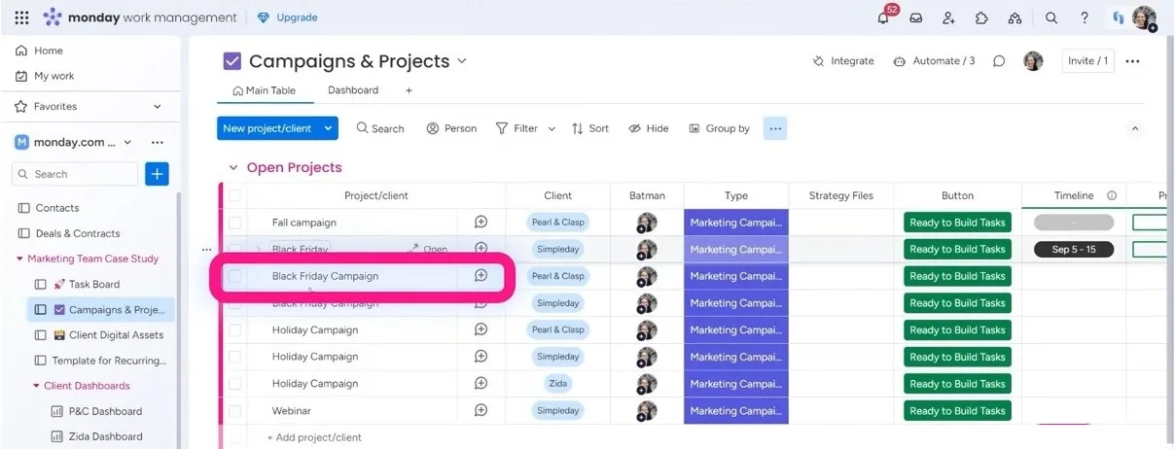
Task: Click Ready to Build Tasks for Webinar
Action: point(957,411)
